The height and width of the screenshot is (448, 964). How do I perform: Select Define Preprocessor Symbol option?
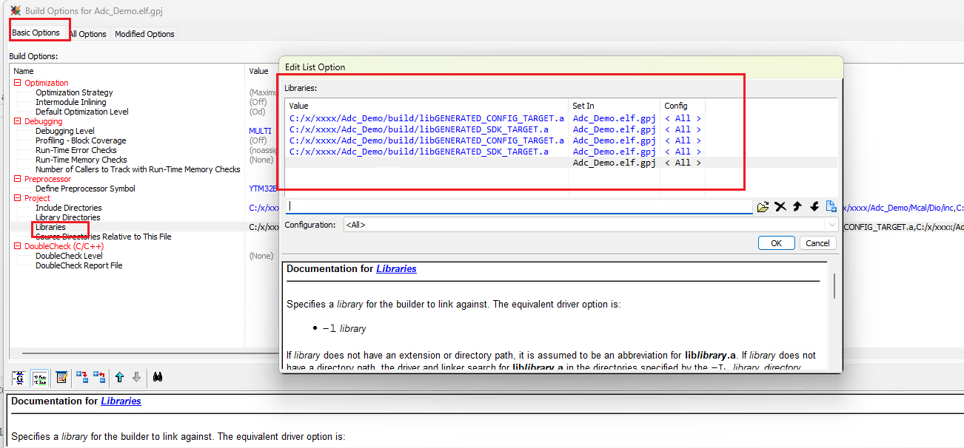(x=85, y=189)
